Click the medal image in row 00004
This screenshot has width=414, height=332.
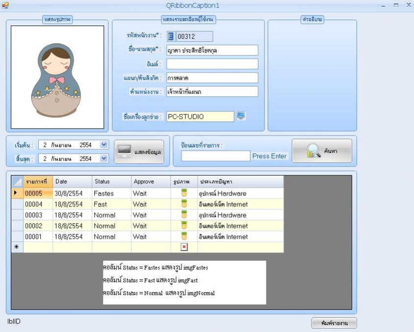point(184,203)
